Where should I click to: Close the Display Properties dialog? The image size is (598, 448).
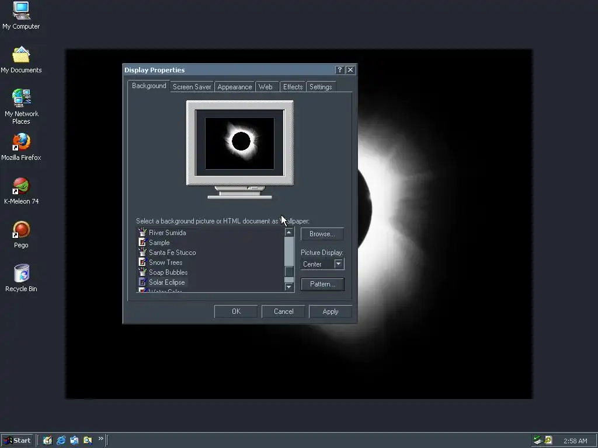coord(350,70)
